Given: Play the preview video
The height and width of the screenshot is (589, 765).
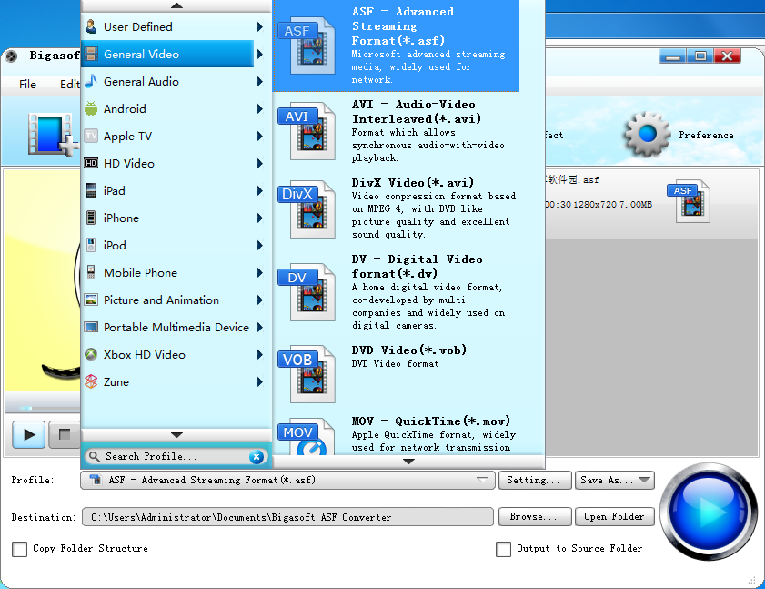Looking at the screenshot, I should click(x=29, y=434).
